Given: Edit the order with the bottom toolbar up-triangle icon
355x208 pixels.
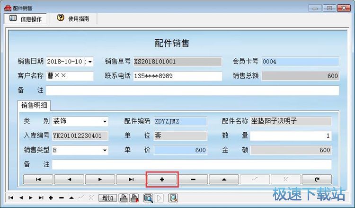Looking at the screenshot, I should [x=71, y=198].
